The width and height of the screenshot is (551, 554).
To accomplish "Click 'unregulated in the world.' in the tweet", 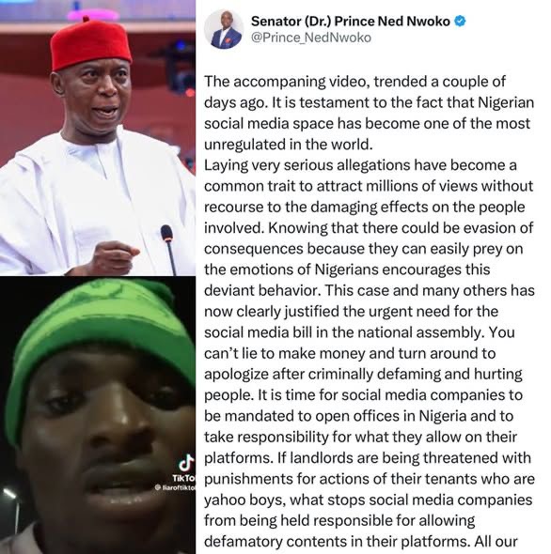I will (289, 145).
